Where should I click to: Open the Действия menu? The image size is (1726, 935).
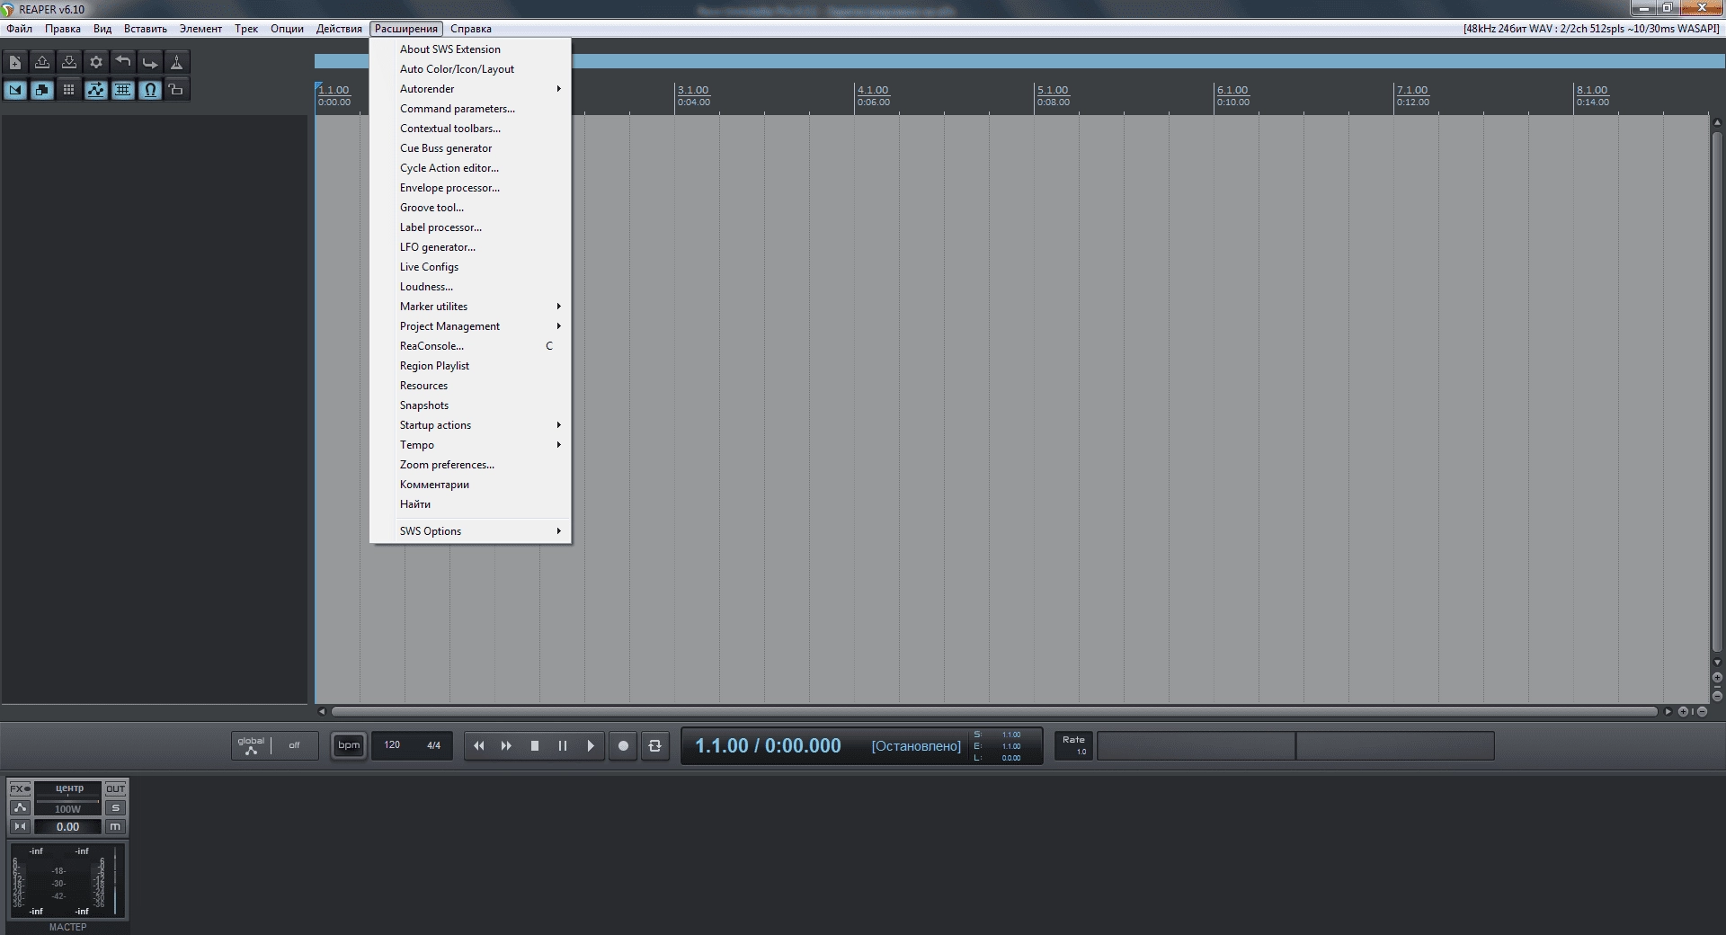[339, 29]
